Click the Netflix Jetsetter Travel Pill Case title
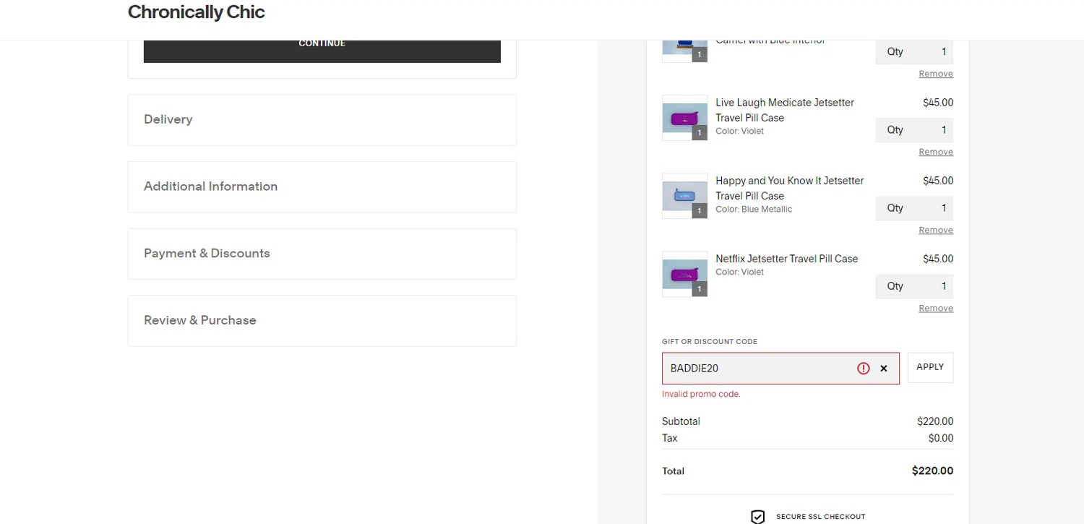The width and height of the screenshot is (1084, 524). (x=787, y=259)
